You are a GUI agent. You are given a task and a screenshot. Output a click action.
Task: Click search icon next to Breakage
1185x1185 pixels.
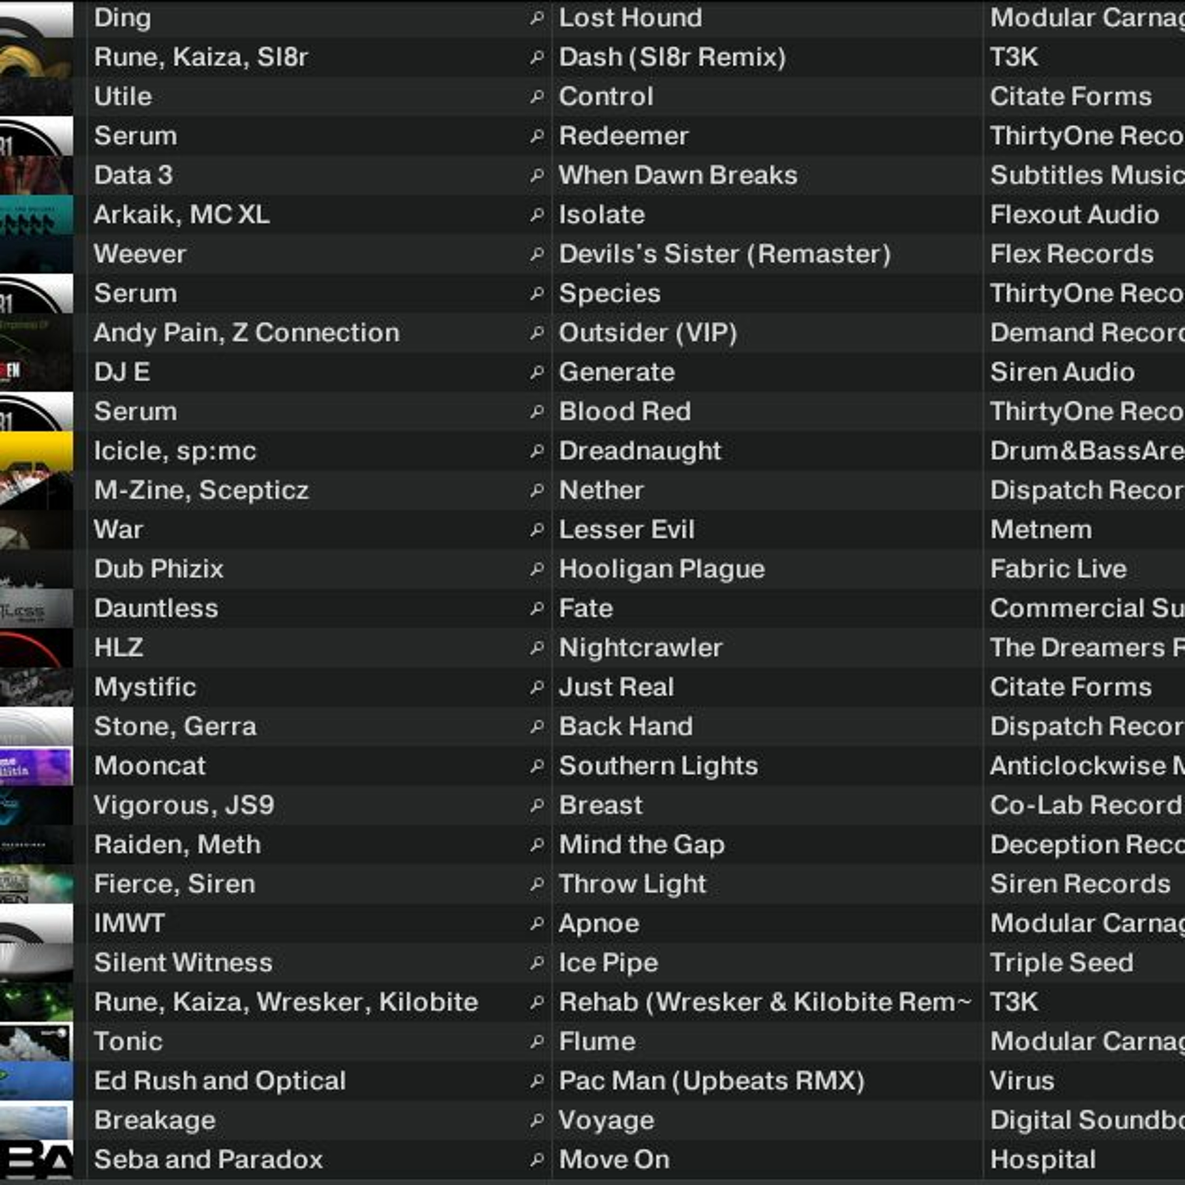coord(537,1121)
